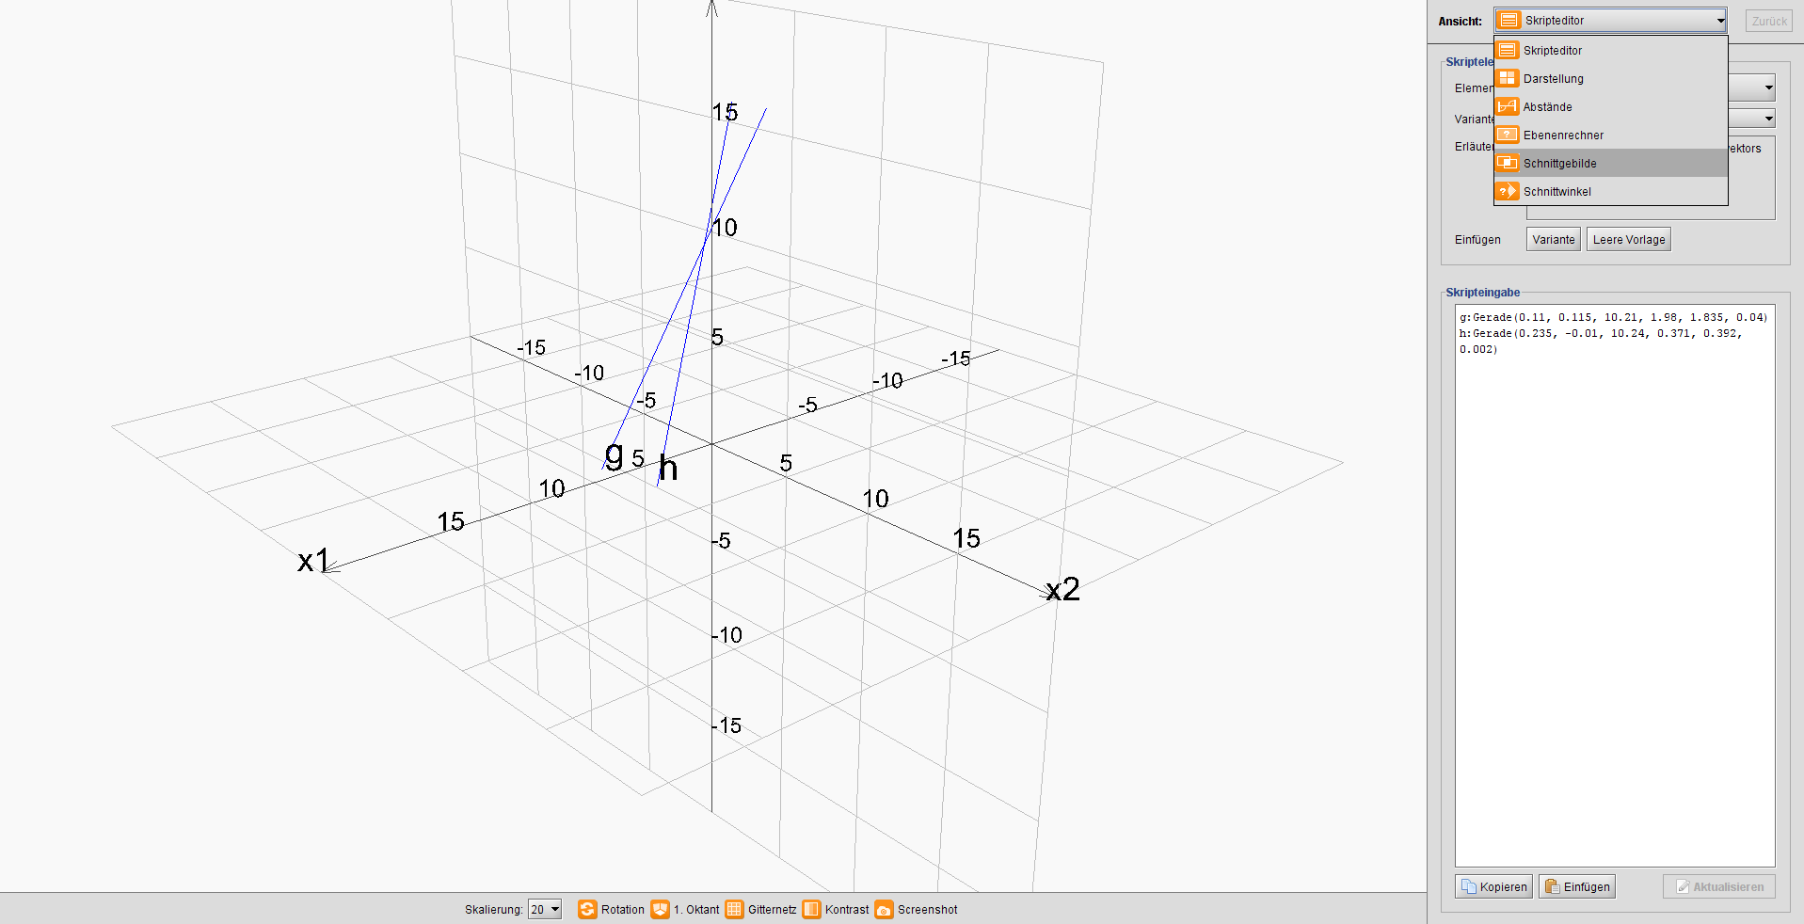Click the Leere Vorlage button

click(x=1628, y=240)
